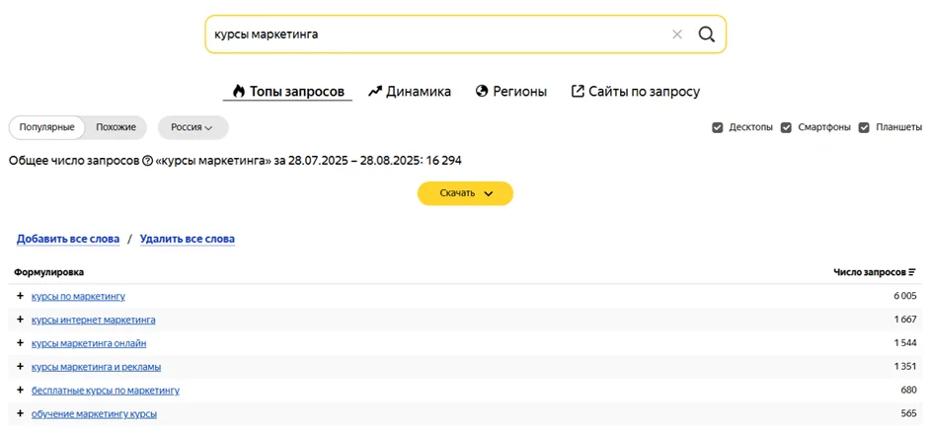Open the курсы маркетинга онлайн query link
This screenshot has width=929, height=432.
(89, 343)
